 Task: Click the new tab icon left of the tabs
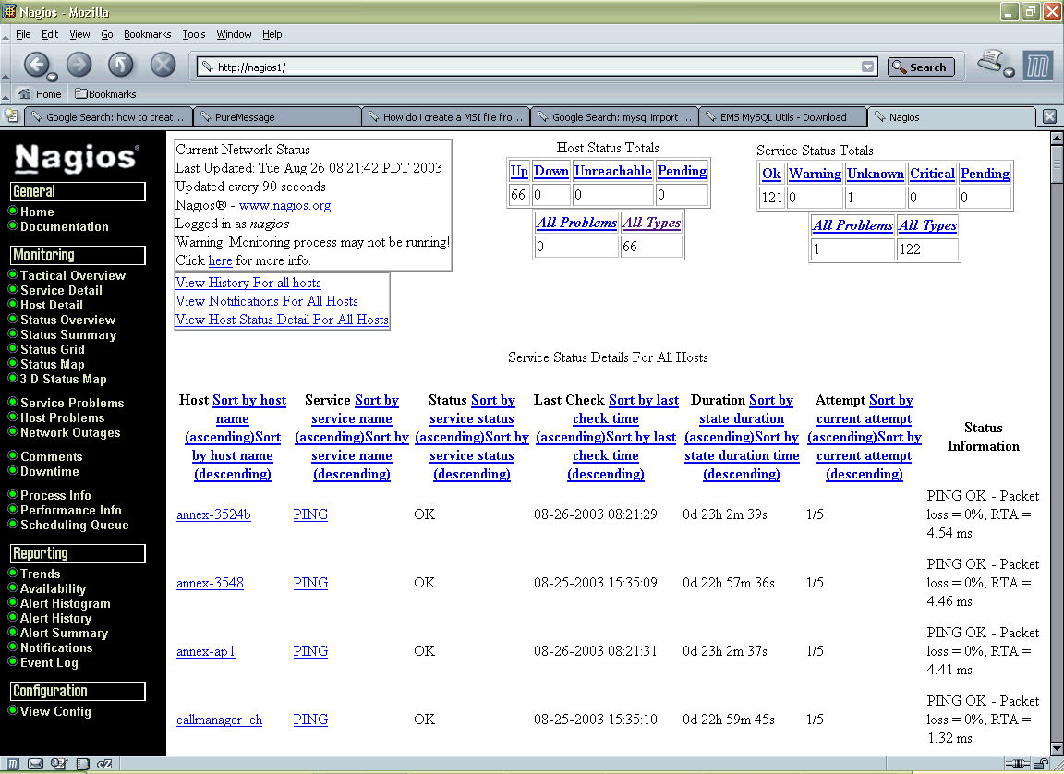point(11,116)
